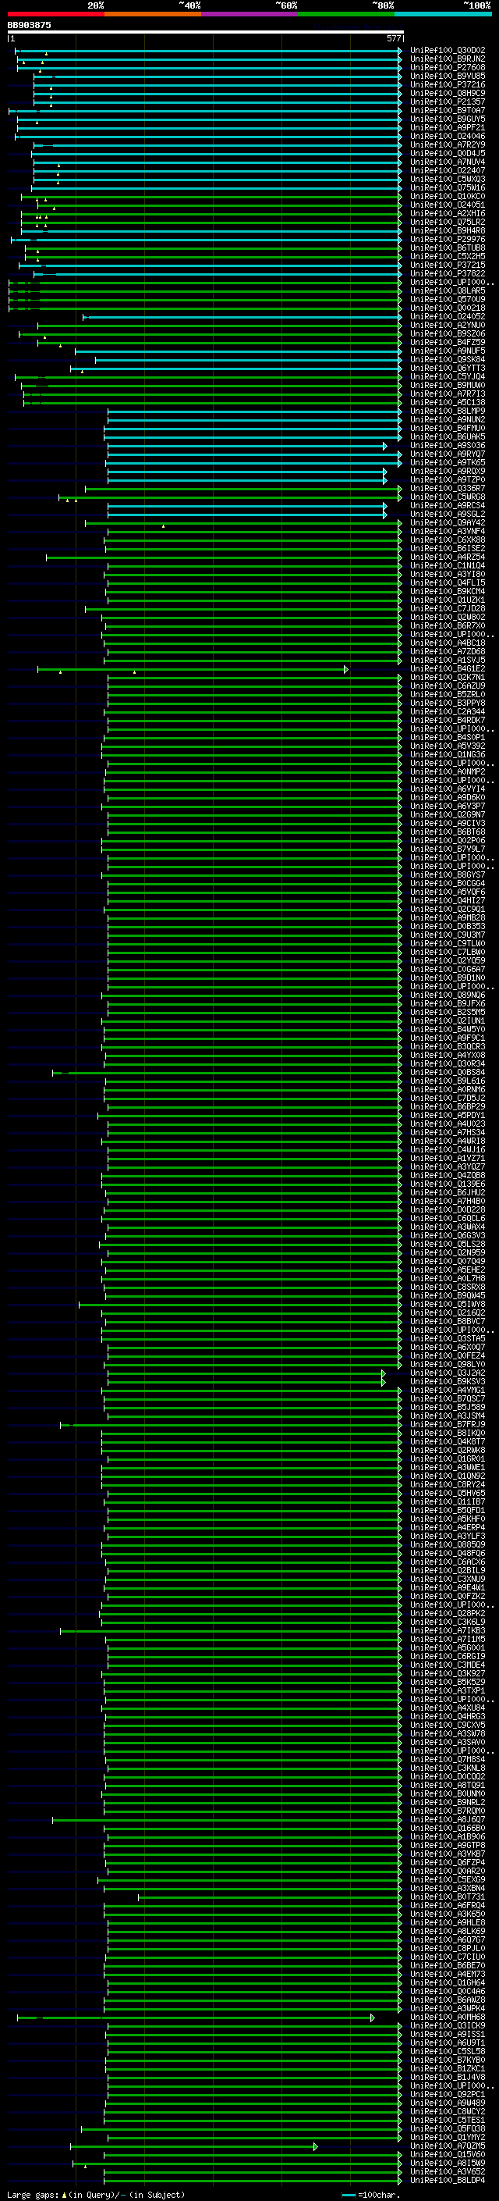Click hit label UniRef100_C2A344
Viewport: 499px width, 2201px height.
point(447,712)
